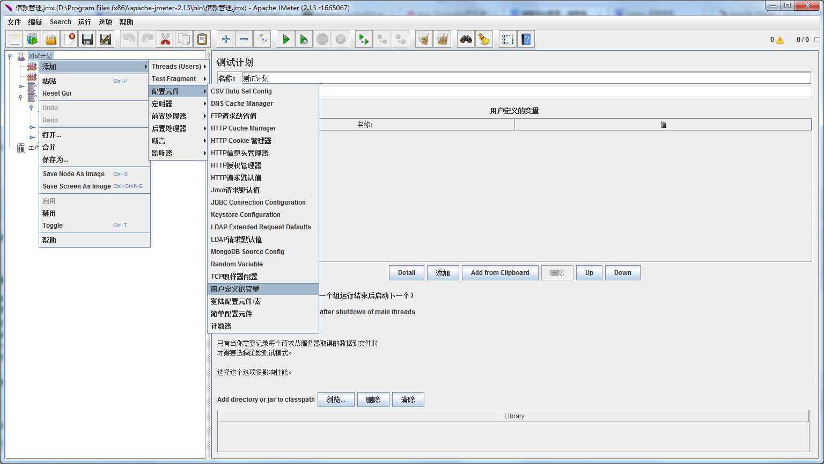Click the Detail button
This screenshot has height=464, width=824.
[x=407, y=273]
